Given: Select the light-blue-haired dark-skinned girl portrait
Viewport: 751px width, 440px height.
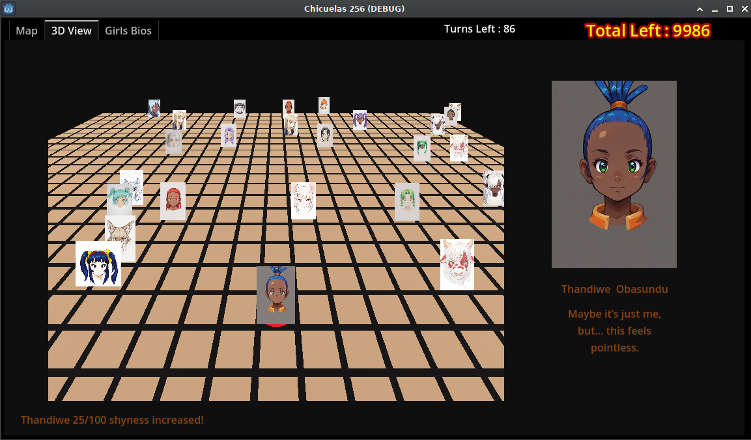Looking at the screenshot, I should [x=154, y=109].
